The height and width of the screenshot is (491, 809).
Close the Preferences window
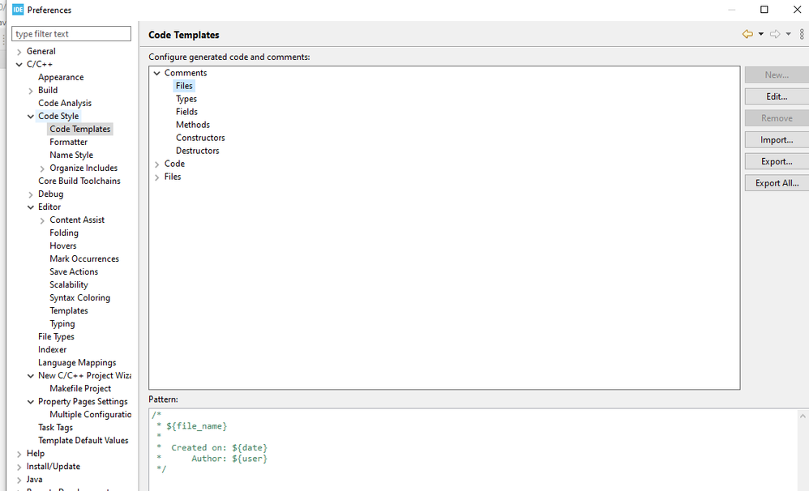[797, 9]
